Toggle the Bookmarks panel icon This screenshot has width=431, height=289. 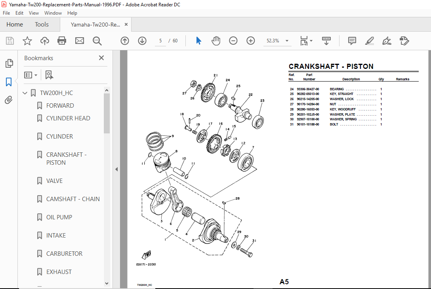[9, 82]
